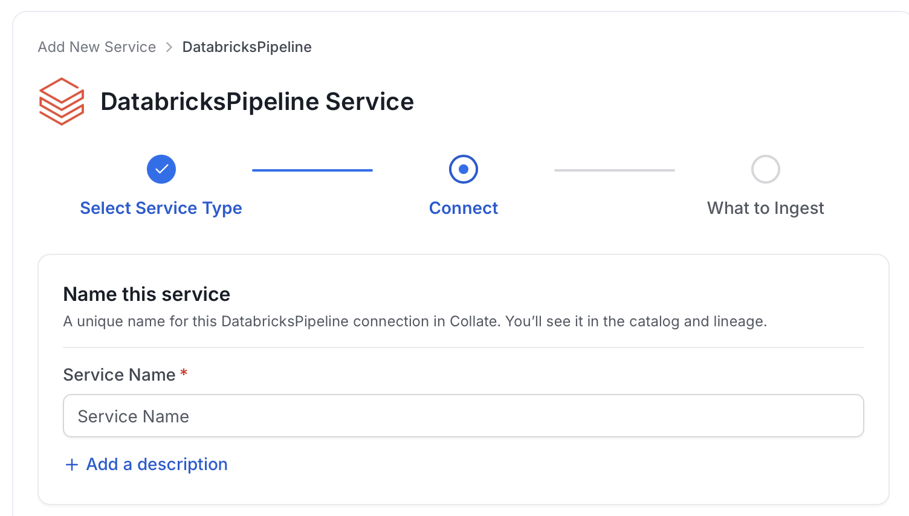Click the DatabricksPipeline breadcrumb item
This screenshot has width=909, height=516.
[x=247, y=47]
